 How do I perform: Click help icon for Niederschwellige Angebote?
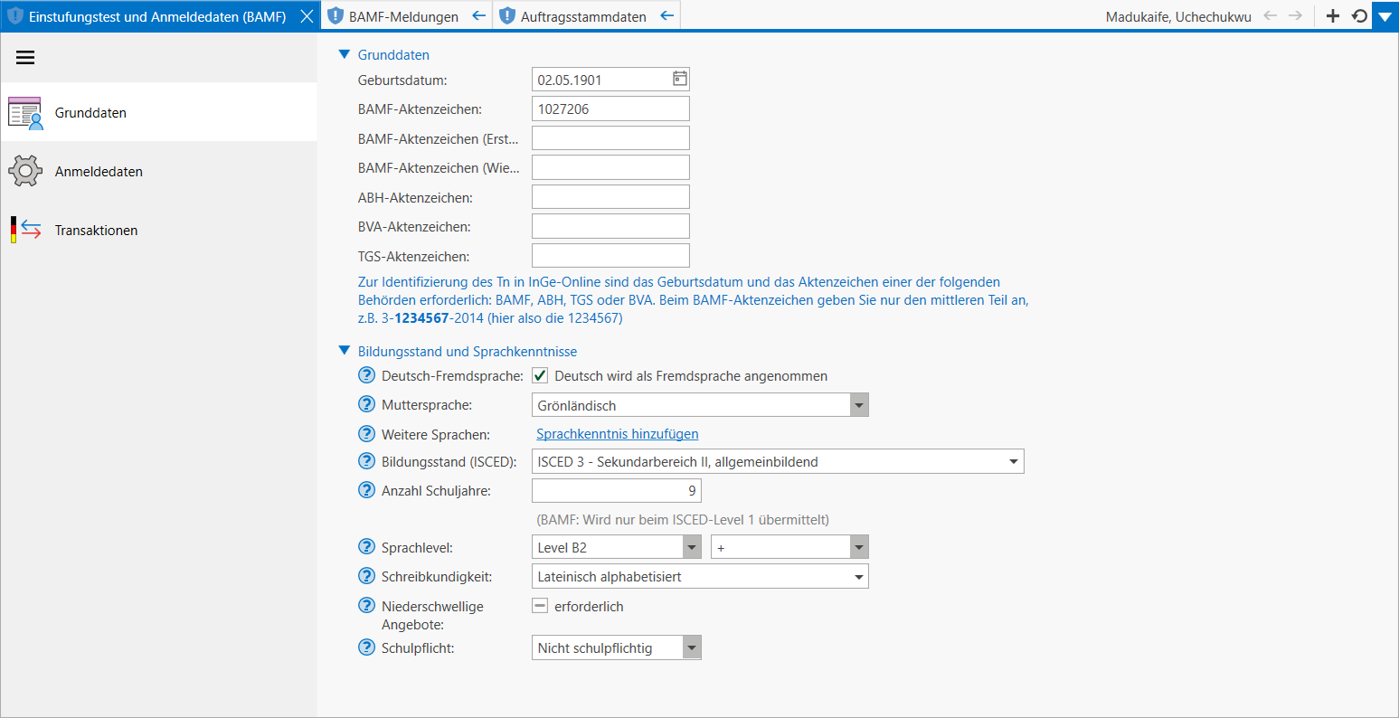[366, 605]
